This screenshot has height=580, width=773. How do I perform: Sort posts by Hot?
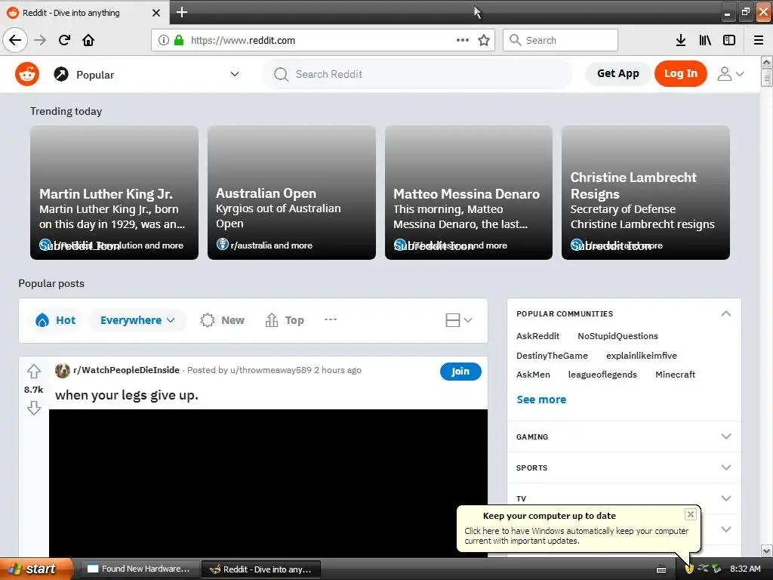56,320
